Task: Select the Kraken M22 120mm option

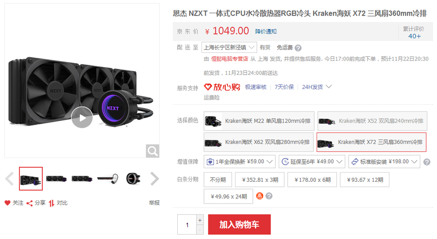Action: (x=259, y=121)
